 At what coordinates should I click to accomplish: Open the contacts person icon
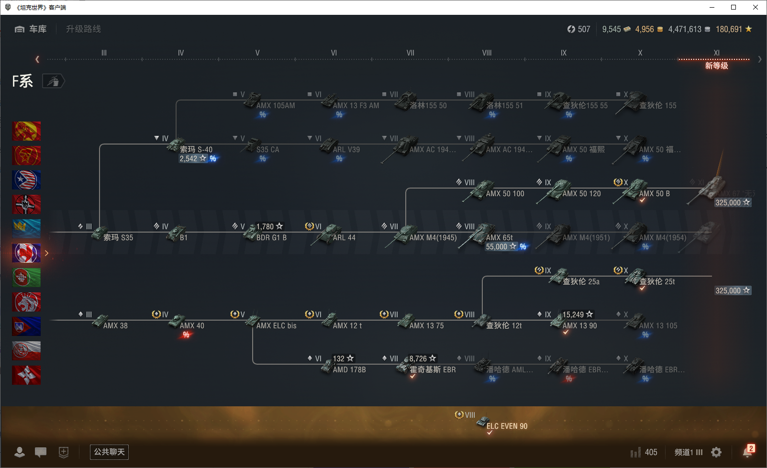click(x=20, y=452)
